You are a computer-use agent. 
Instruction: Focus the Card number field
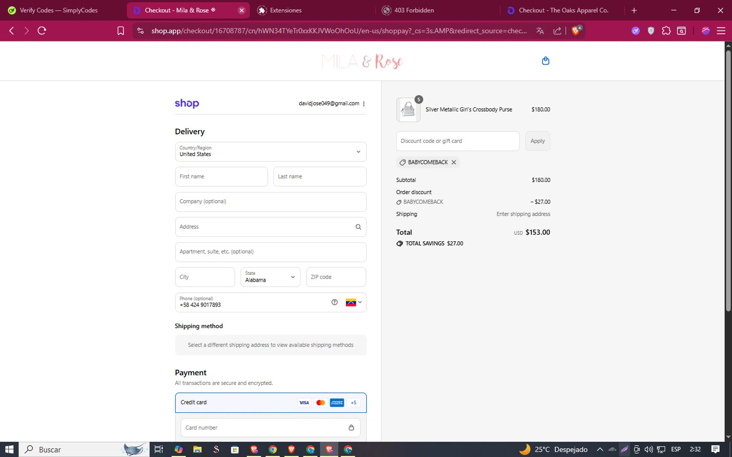pyautogui.click(x=270, y=428)
